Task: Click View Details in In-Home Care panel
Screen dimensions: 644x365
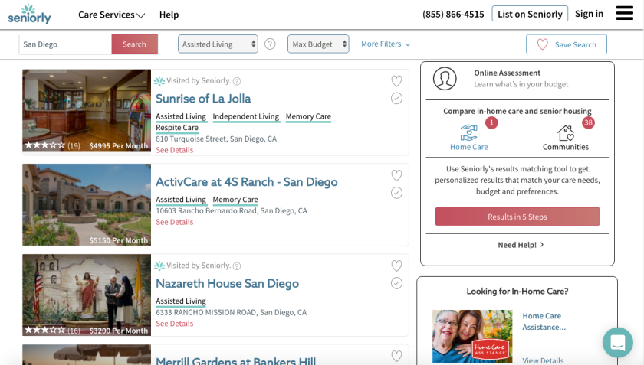Action: click(x=543, y=360)
